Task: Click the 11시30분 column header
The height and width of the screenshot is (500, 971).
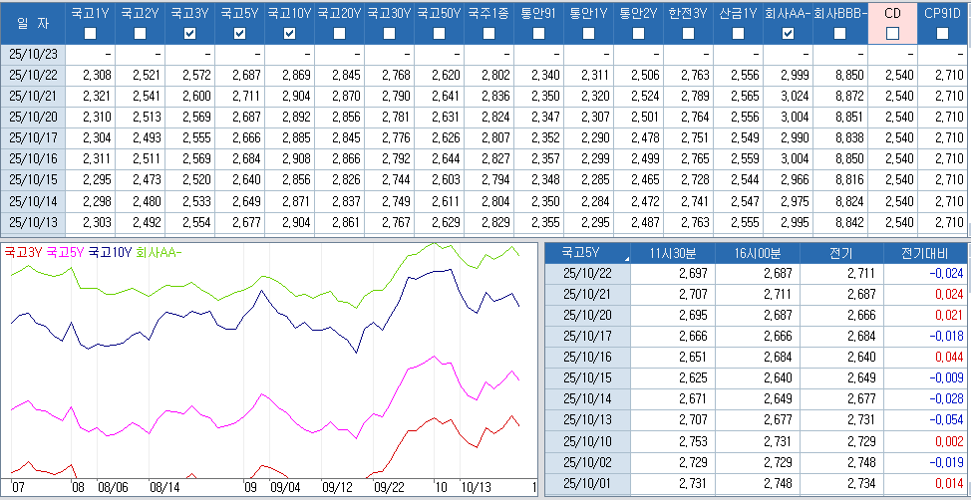Action: (x=675, y=253)
